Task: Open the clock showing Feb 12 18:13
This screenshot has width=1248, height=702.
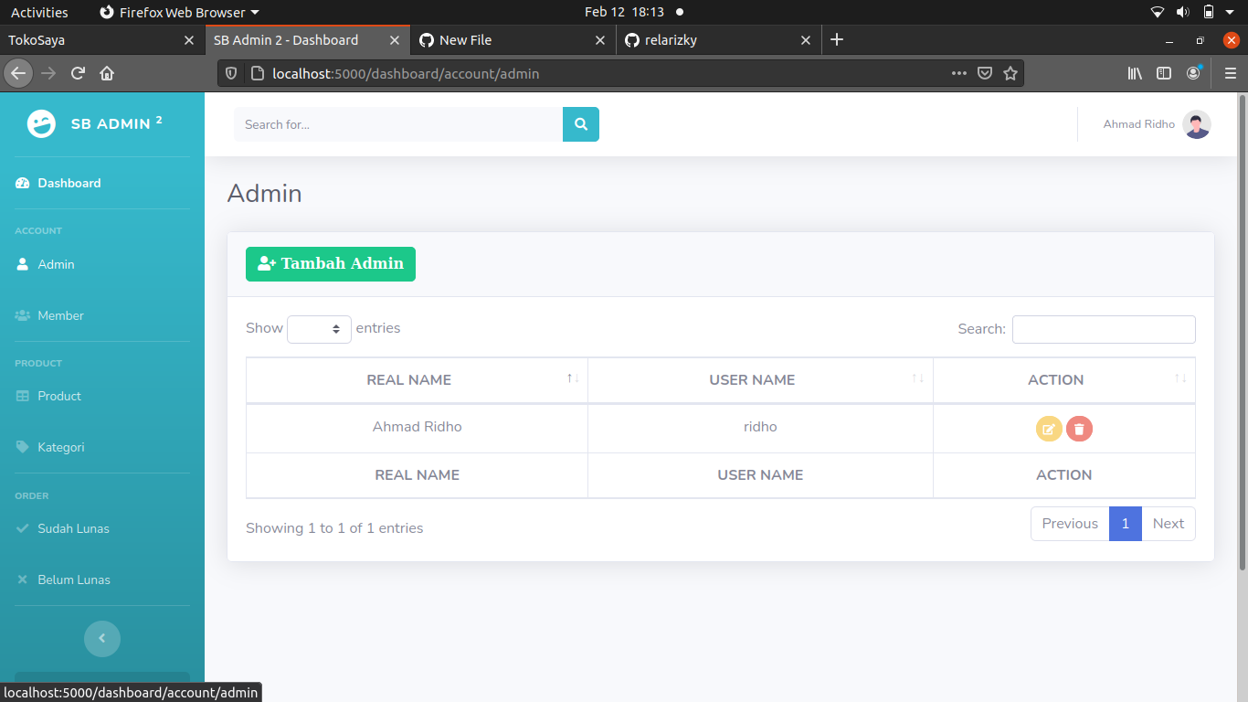Action: 625,12
